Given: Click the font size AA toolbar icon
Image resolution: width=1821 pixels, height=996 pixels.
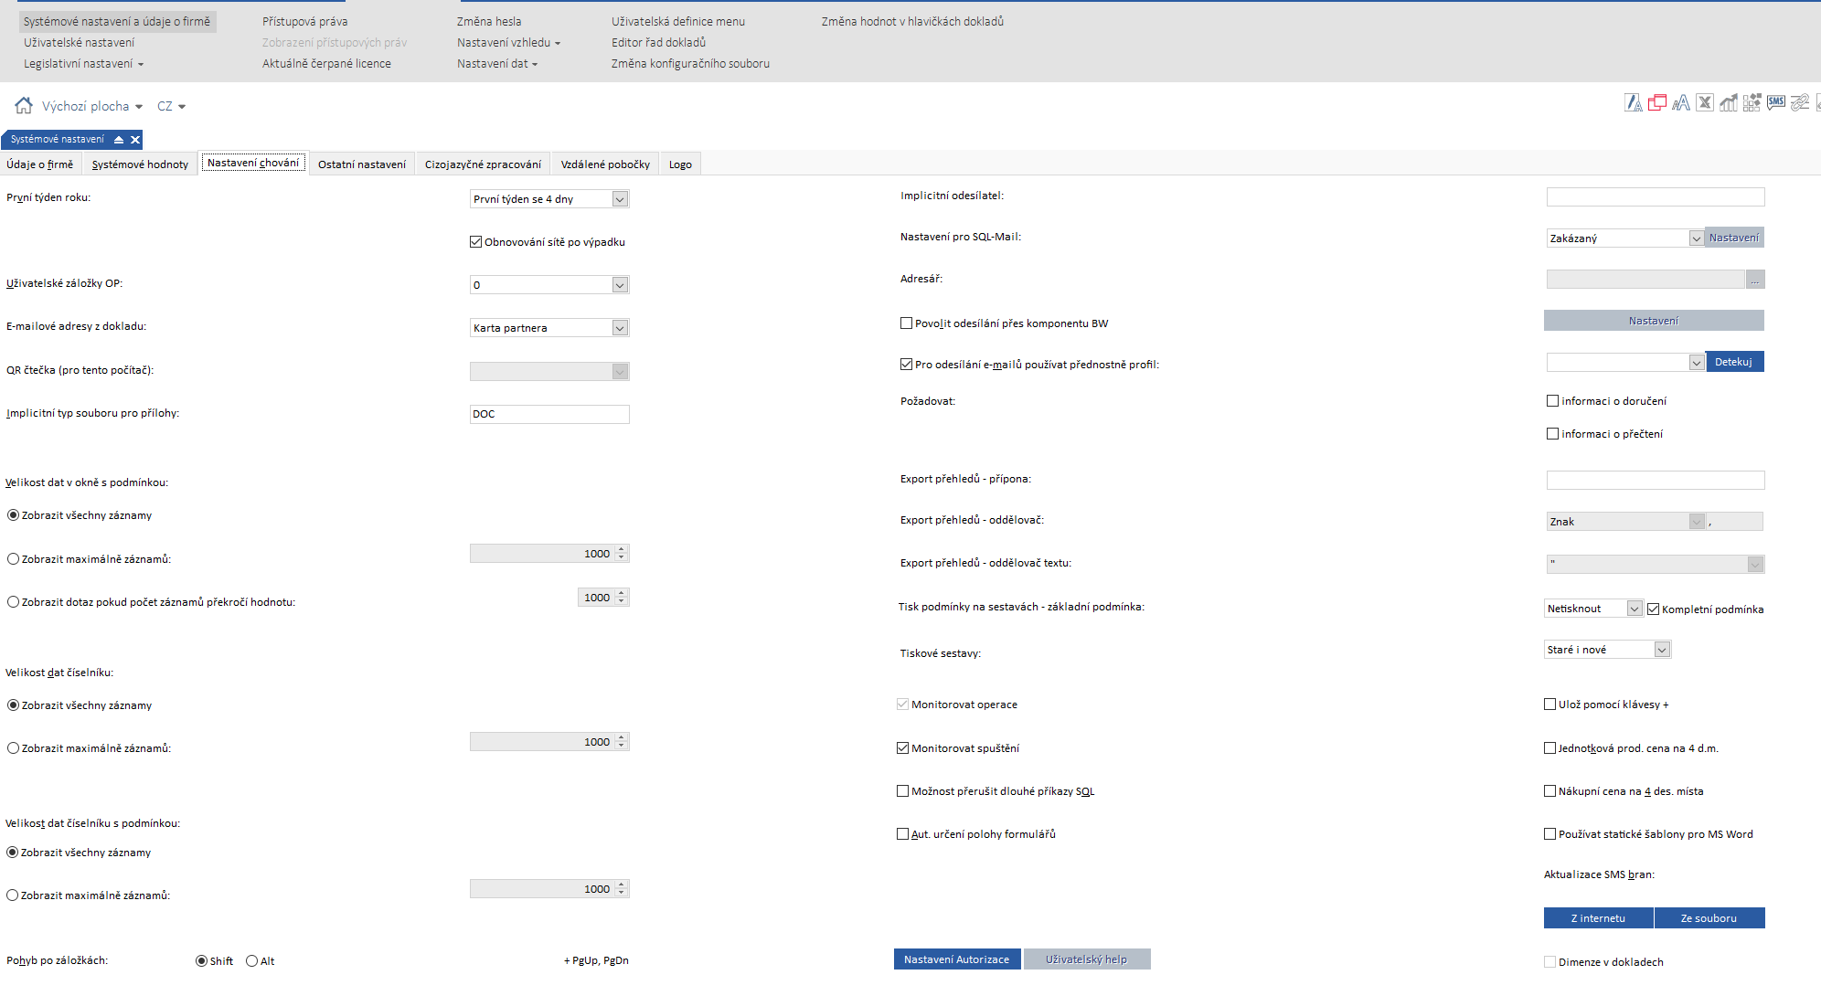Looking at the screenshot, I should [1680, 102].
